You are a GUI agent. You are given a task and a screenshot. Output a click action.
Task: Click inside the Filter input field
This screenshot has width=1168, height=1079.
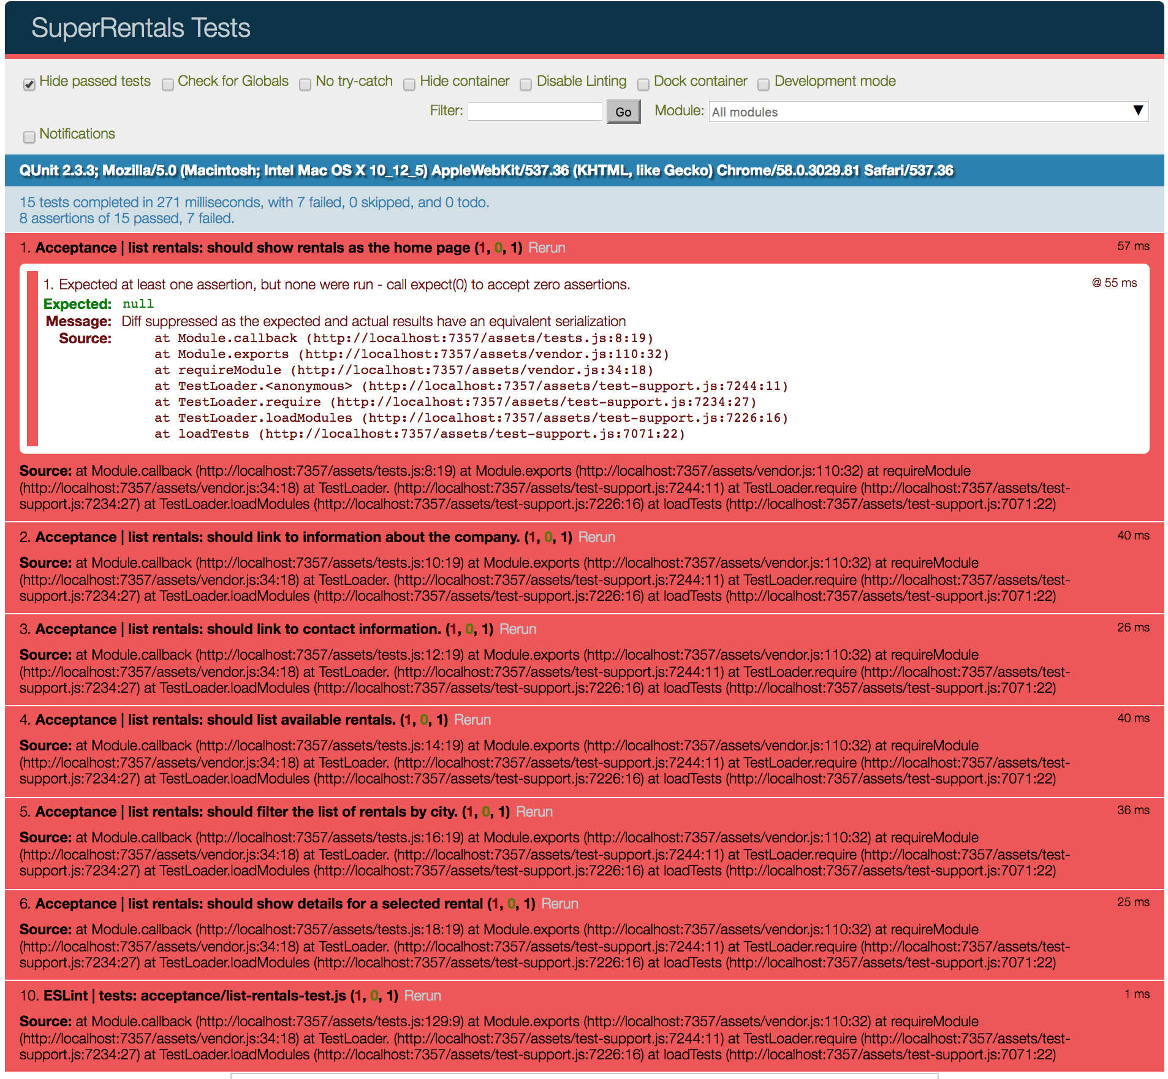[534, 111]
